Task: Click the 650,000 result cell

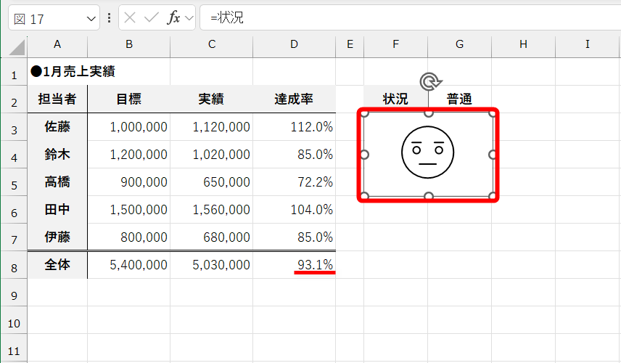Action: pyautogui.click(x=212, y=182)
